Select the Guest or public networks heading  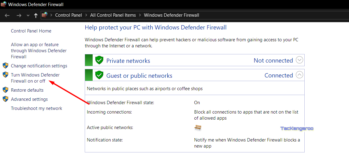139,76
